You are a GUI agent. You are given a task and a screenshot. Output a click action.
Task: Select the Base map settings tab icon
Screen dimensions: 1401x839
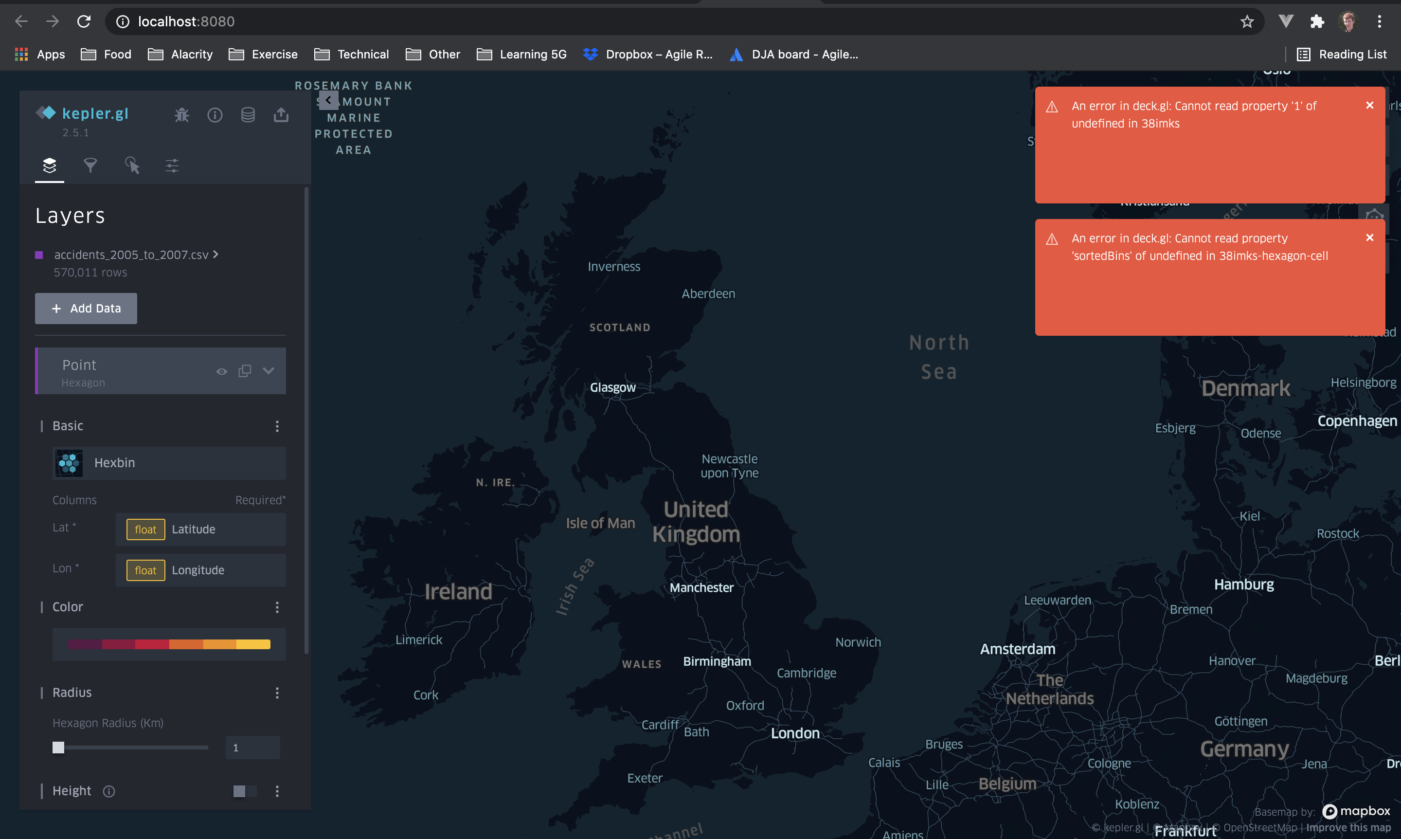(x=172, y=165)
